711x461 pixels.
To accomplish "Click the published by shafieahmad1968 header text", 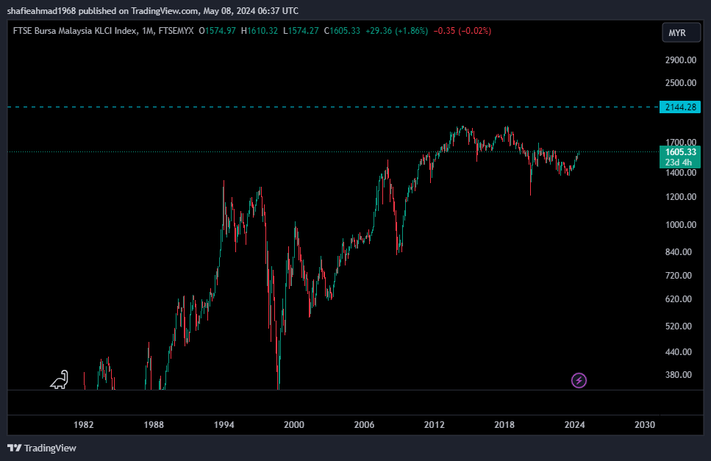I will tap(153, 10).
